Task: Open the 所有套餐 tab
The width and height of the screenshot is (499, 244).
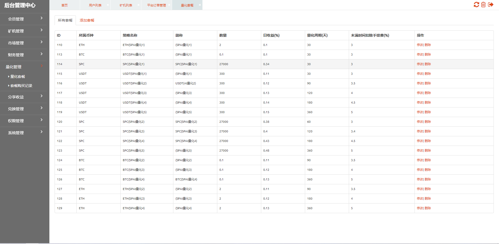Action: 65,20
